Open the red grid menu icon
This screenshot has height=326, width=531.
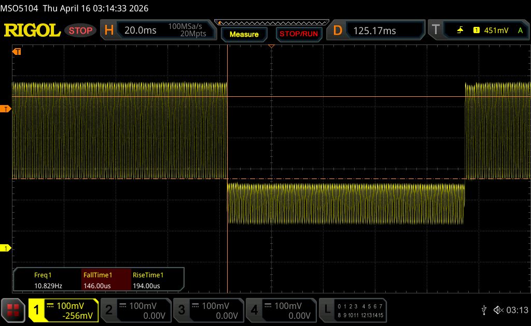point(13,309)
